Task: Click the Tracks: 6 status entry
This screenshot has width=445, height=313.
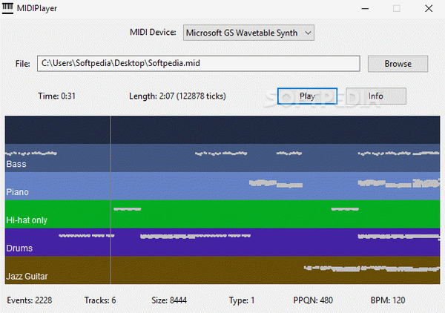Action: point(100,300)
